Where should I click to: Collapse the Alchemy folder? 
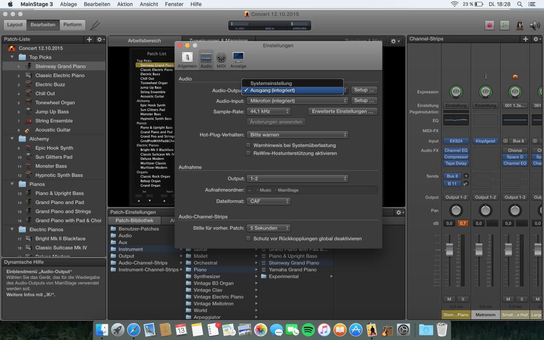coord(12,139)
